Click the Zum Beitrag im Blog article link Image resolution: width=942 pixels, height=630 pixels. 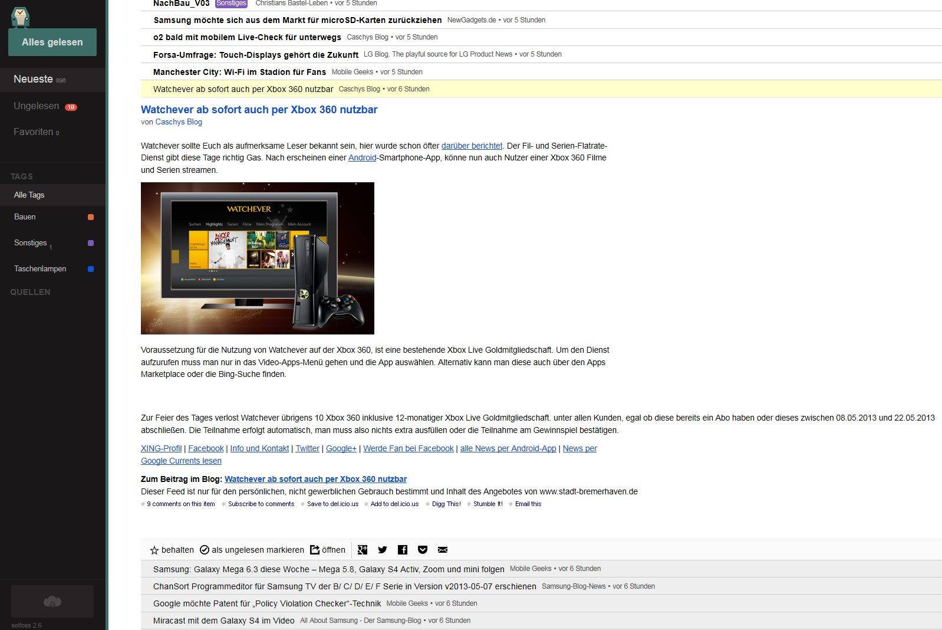tap(315, 479)
